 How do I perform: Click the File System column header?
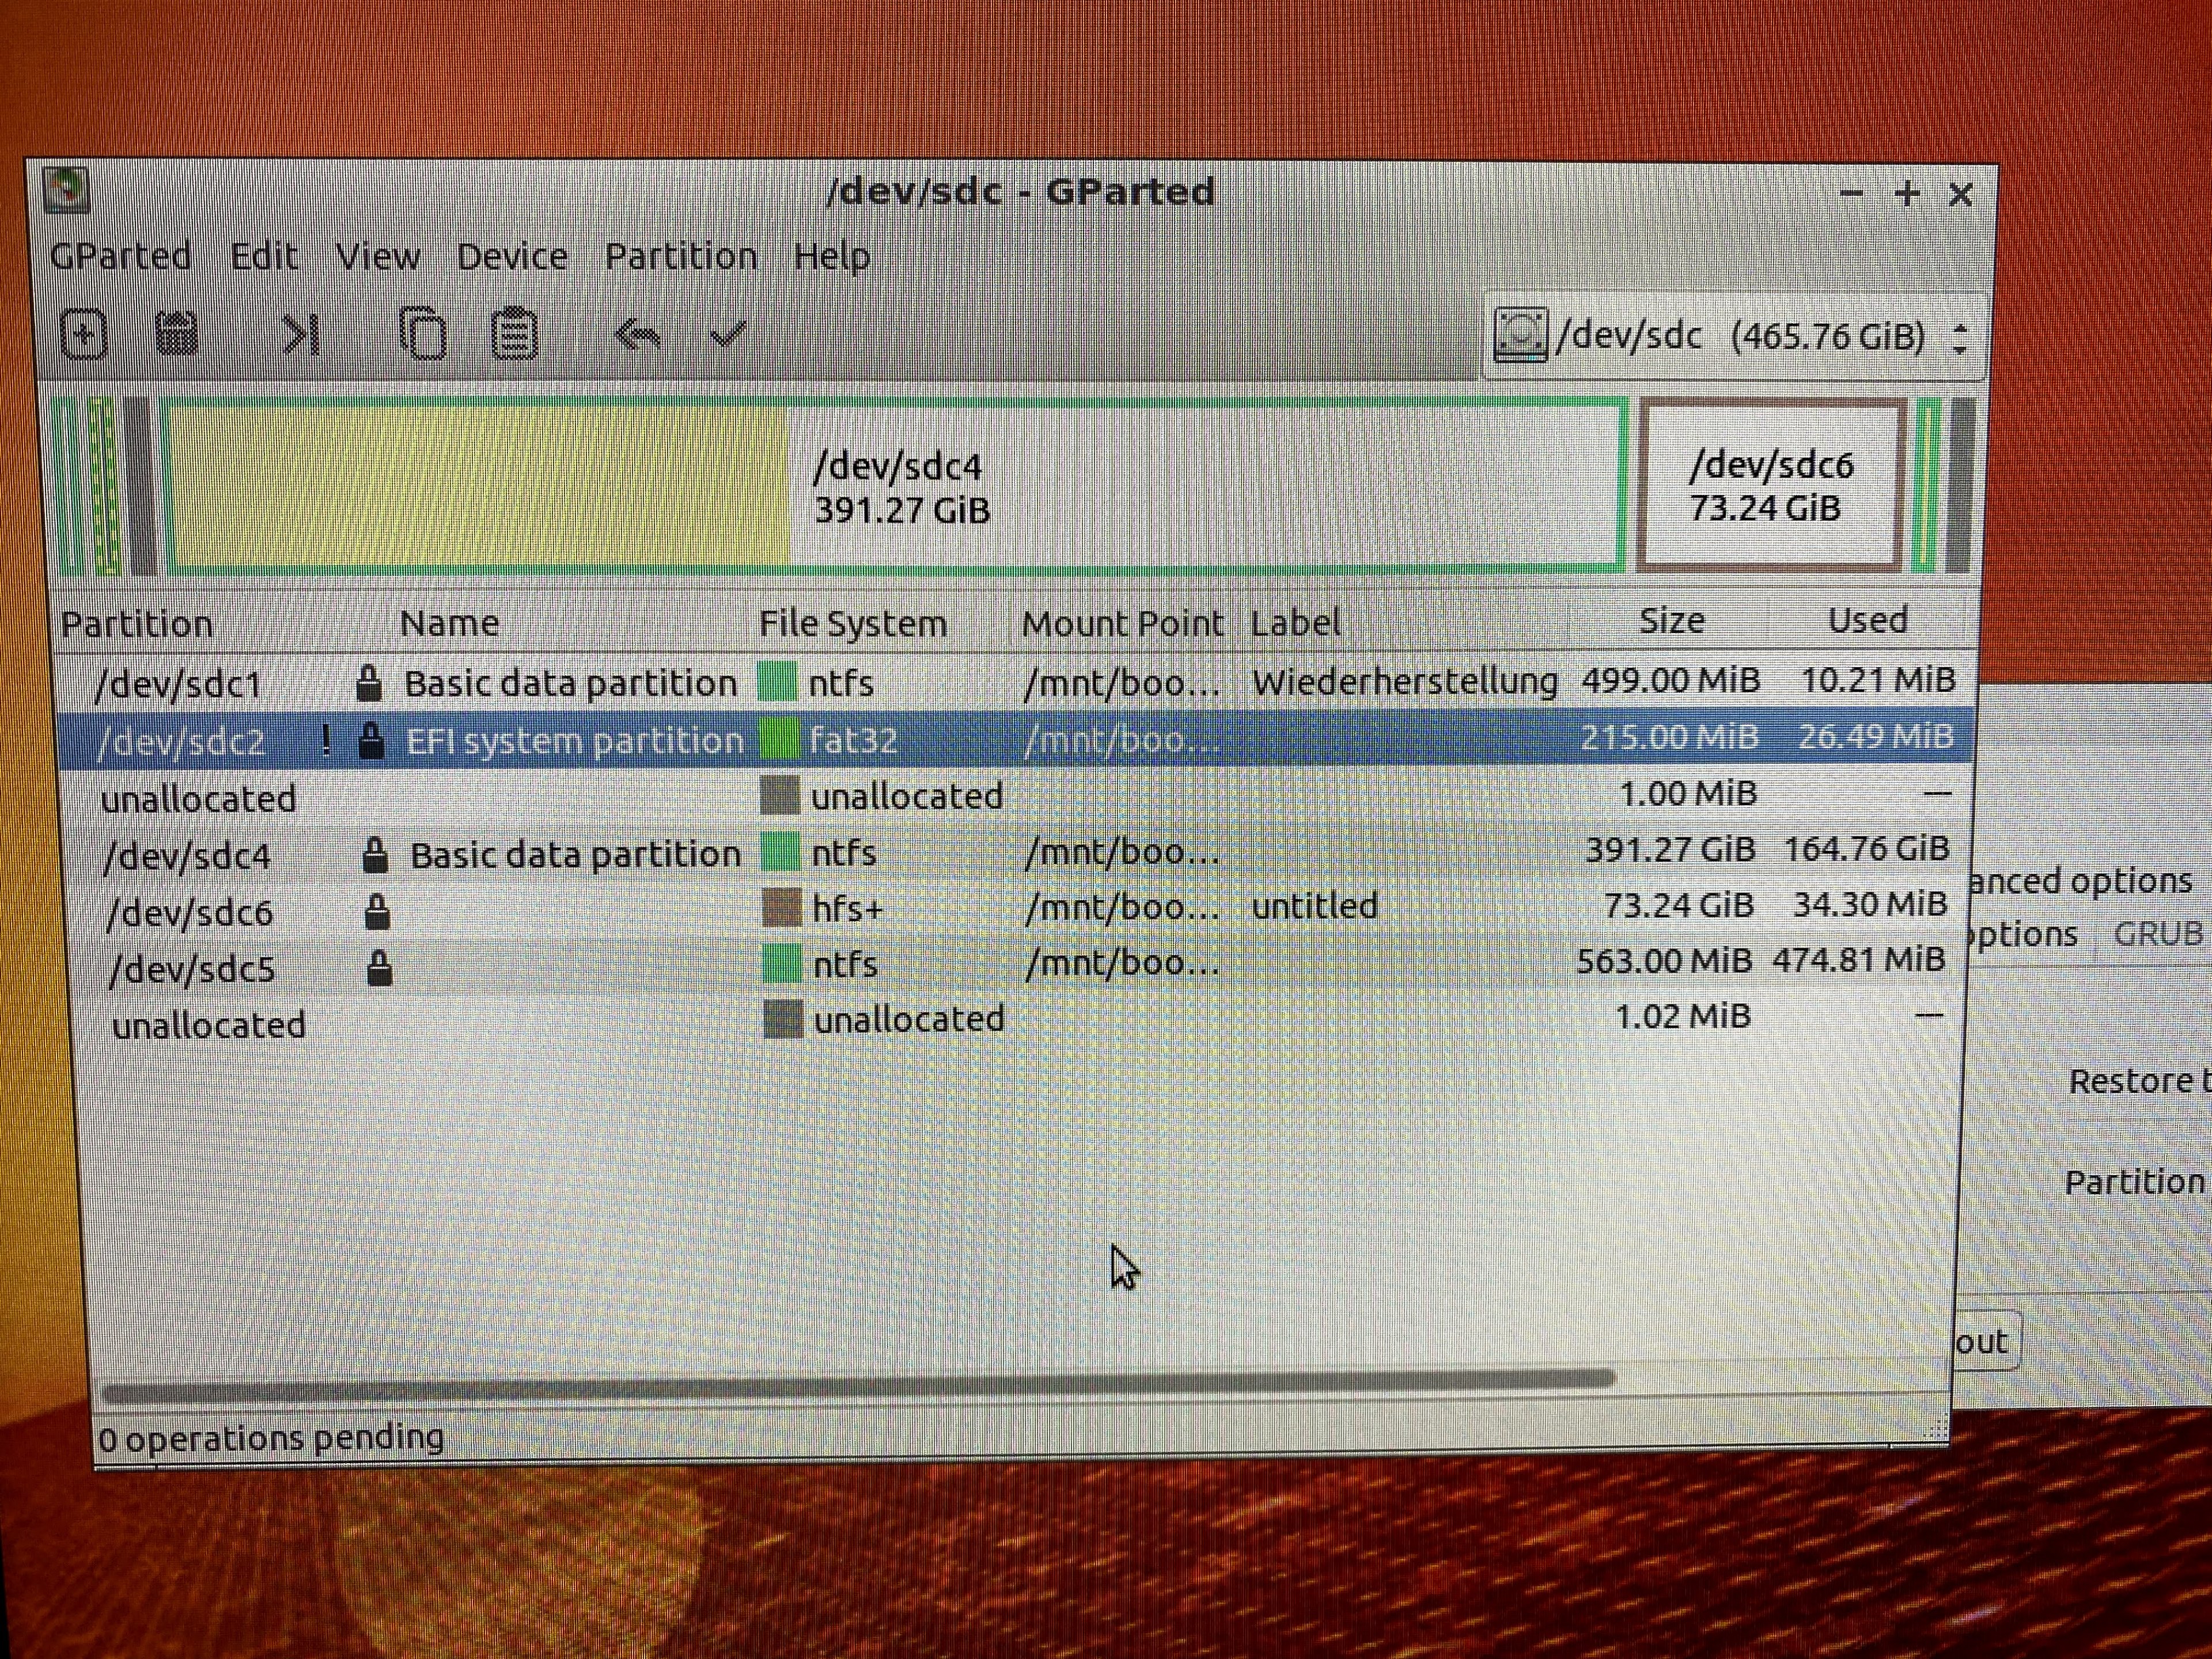point(852,623)
